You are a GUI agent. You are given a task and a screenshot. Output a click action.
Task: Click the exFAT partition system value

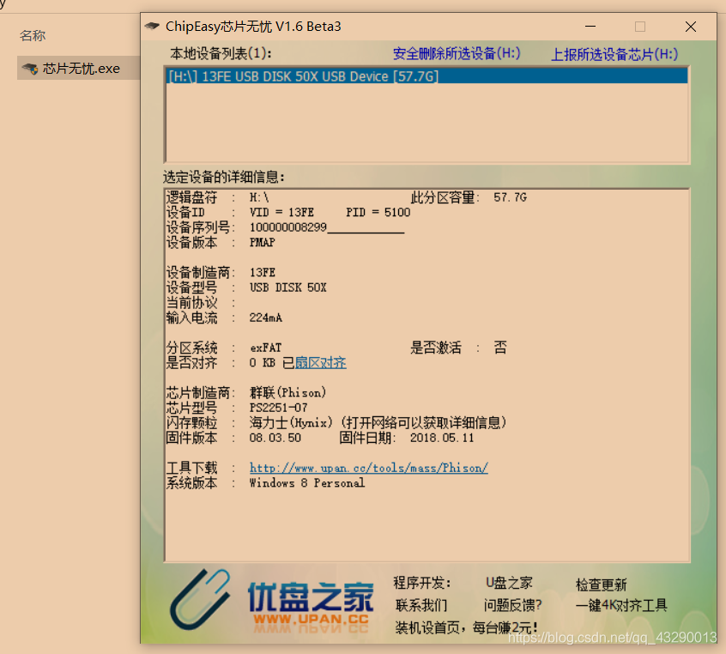click(x=266, y=348)
